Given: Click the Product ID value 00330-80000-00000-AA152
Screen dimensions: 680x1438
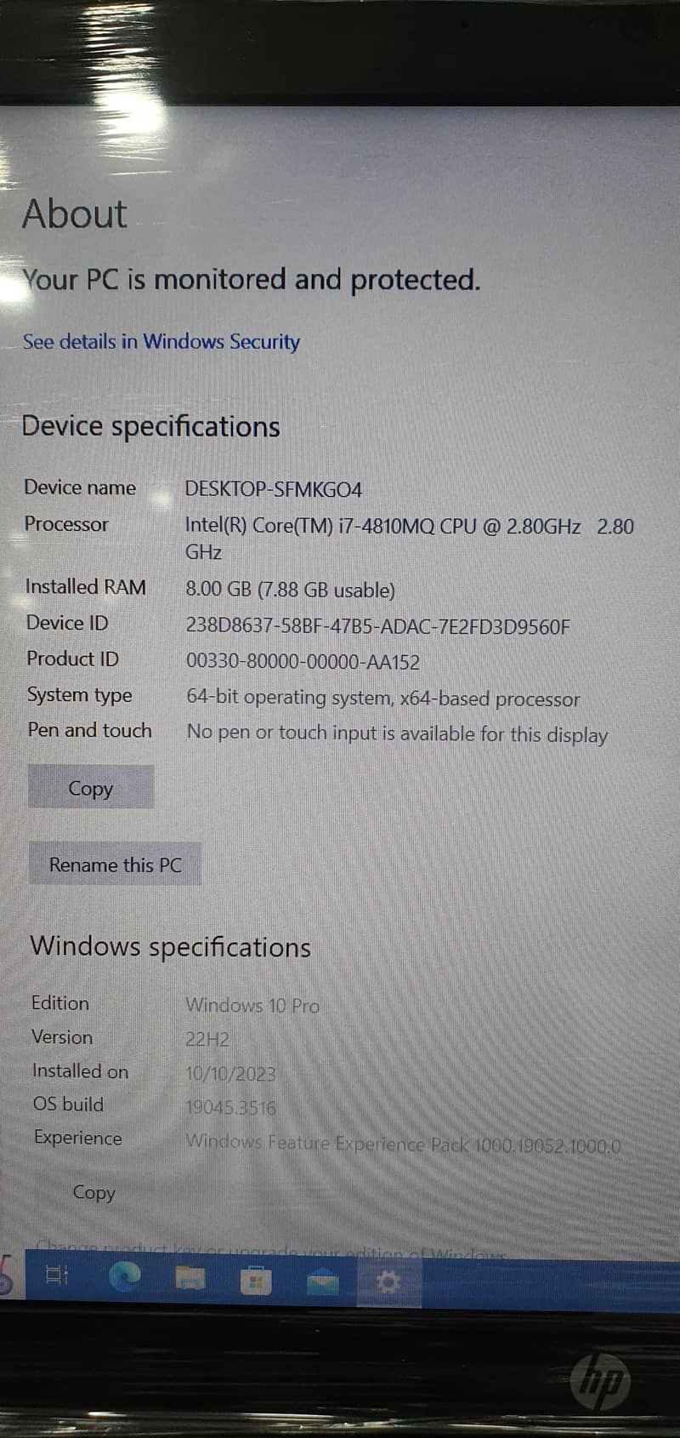Looking at the screenshot, I should (x=303, y=662).
